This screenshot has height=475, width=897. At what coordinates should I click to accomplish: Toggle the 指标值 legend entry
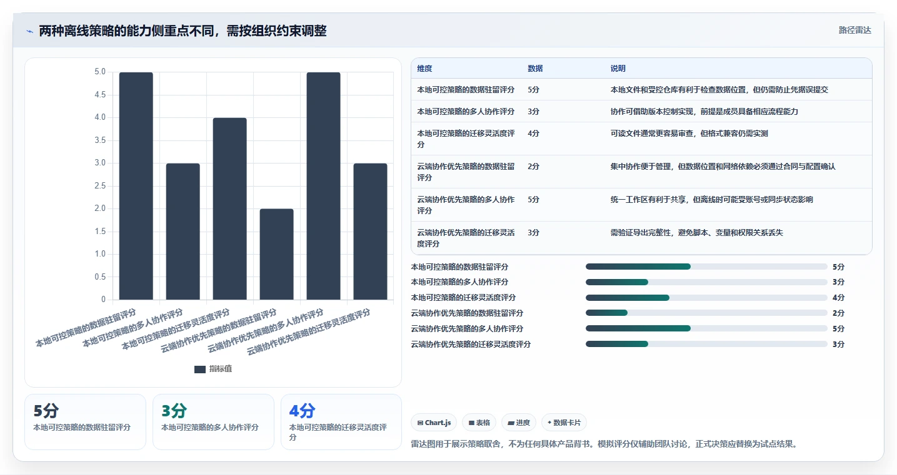[x=213, y=369]
